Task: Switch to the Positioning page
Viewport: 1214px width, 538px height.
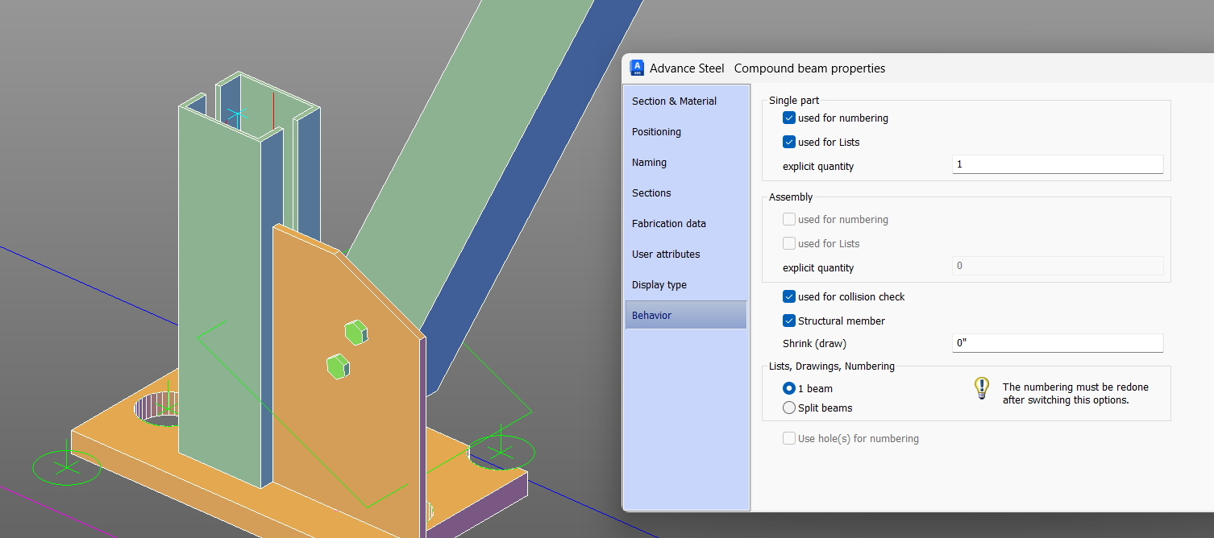Action: [x=655, y=131]
